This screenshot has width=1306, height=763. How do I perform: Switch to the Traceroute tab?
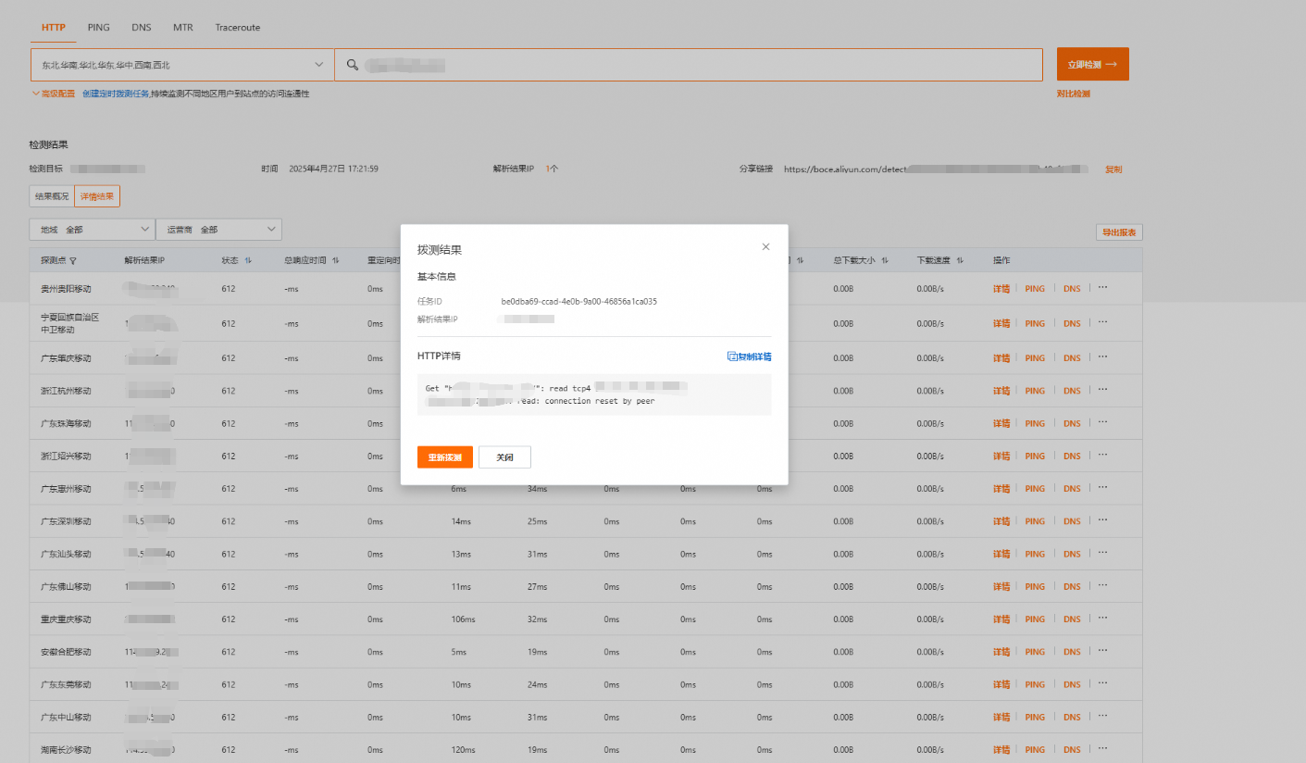[238, 28]
